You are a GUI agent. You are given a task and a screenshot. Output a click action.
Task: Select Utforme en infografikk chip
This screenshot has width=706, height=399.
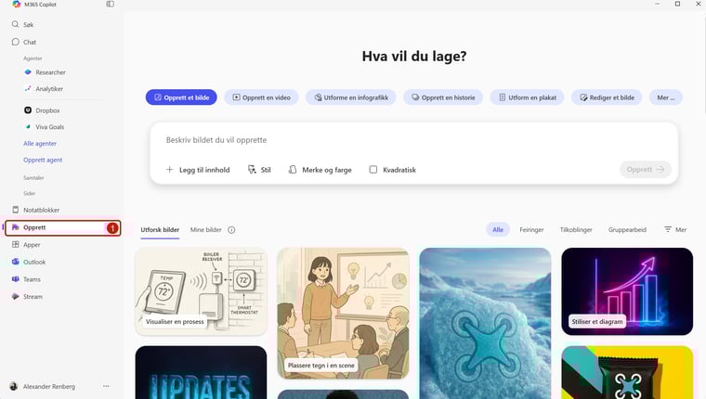(351, 97)
